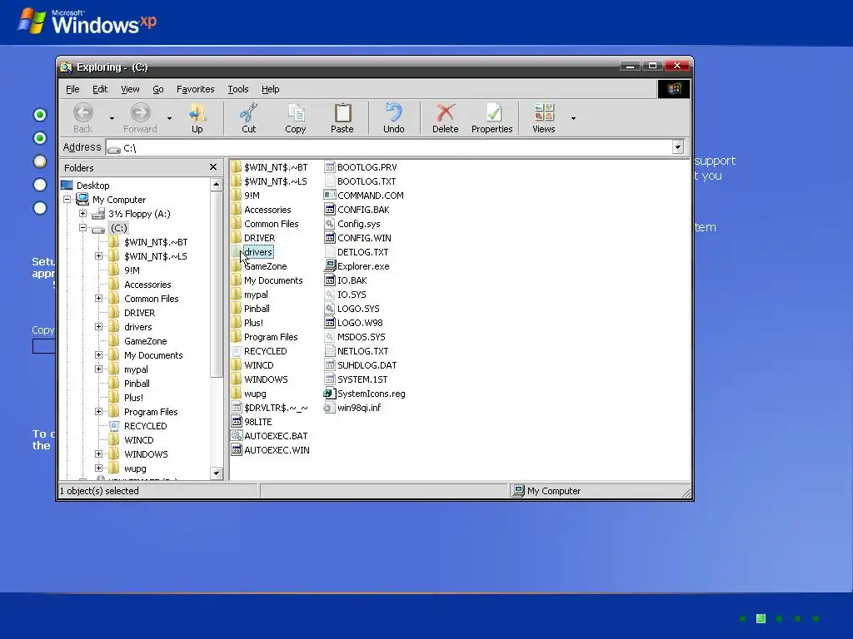Go Up one folder level
The image size is (853, 639).
(x=197, y=117)
